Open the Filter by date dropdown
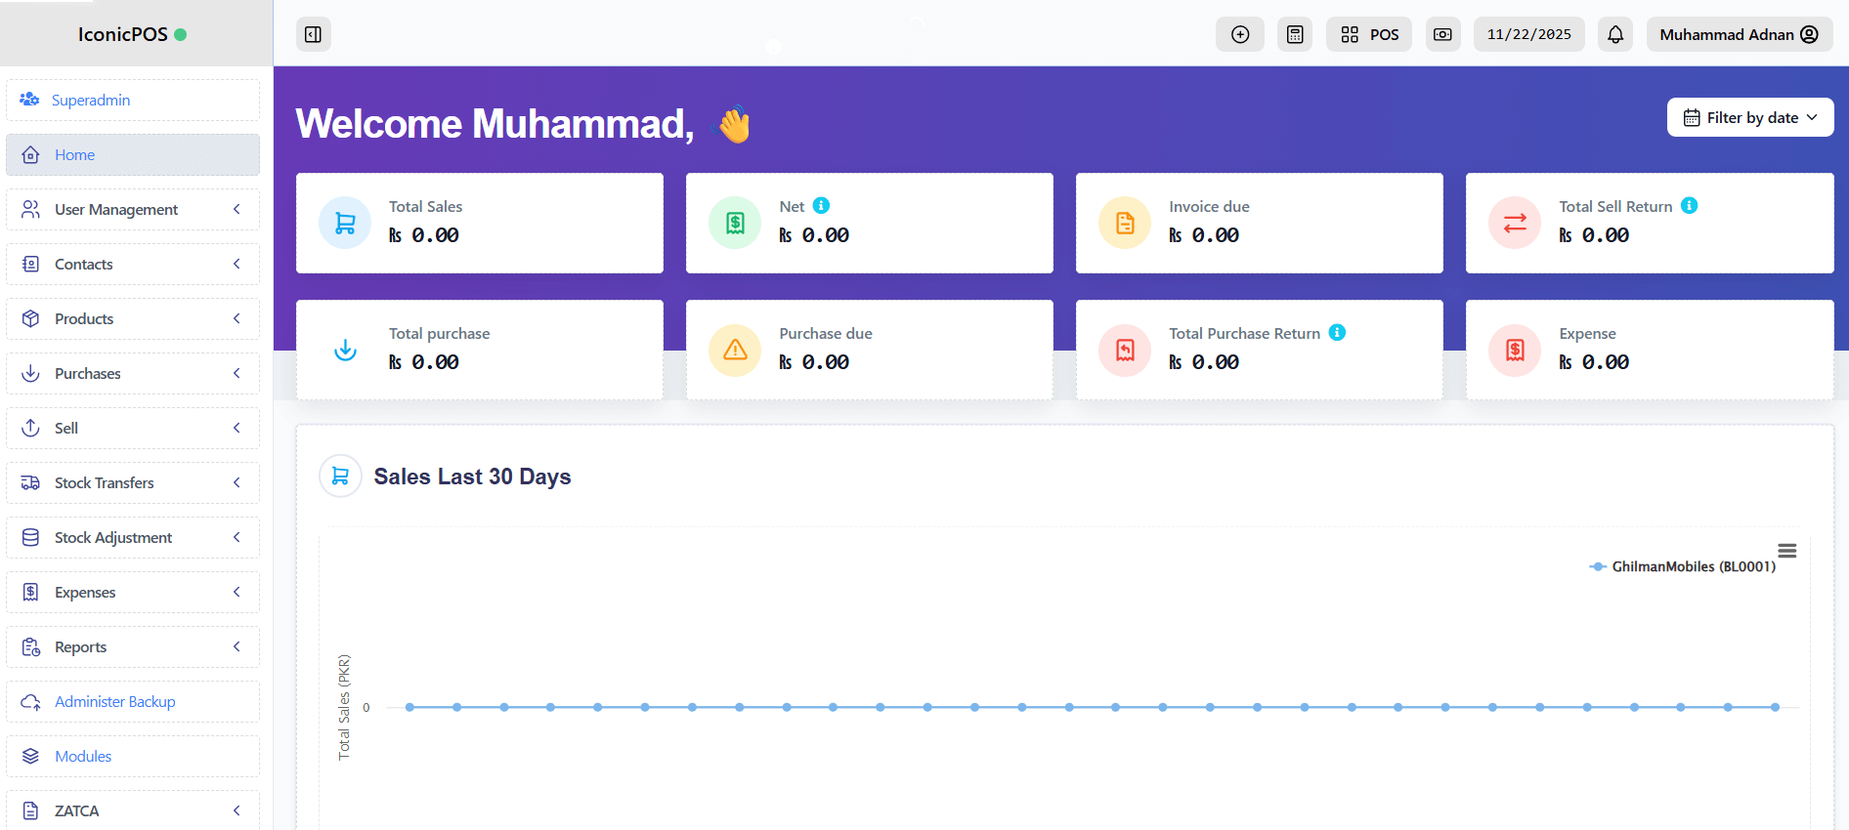The image size is (1849, 830). [1749, 117]
